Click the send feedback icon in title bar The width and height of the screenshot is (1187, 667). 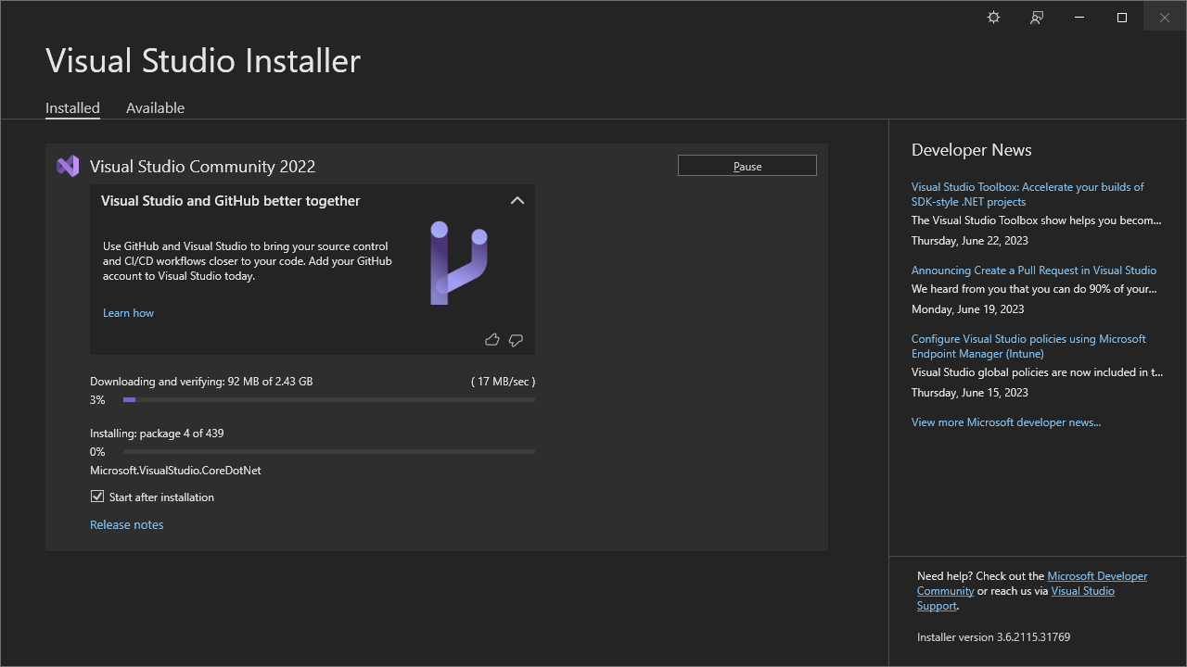(x=1037, y=18)
